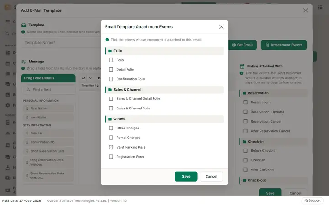The height and width of the screenshot is (205, 329).
Task: Check Sales & Channel Detail Folio
Action: [x=111, y=99]
